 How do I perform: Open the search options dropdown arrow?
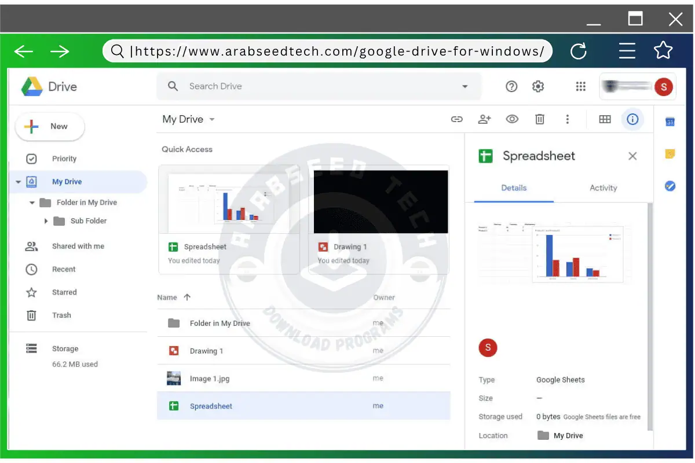pos(464,86)
